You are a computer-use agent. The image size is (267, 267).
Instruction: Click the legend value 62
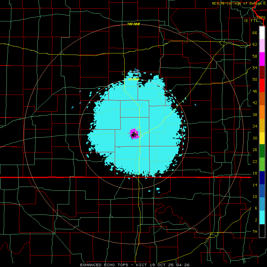pos(255,44)
